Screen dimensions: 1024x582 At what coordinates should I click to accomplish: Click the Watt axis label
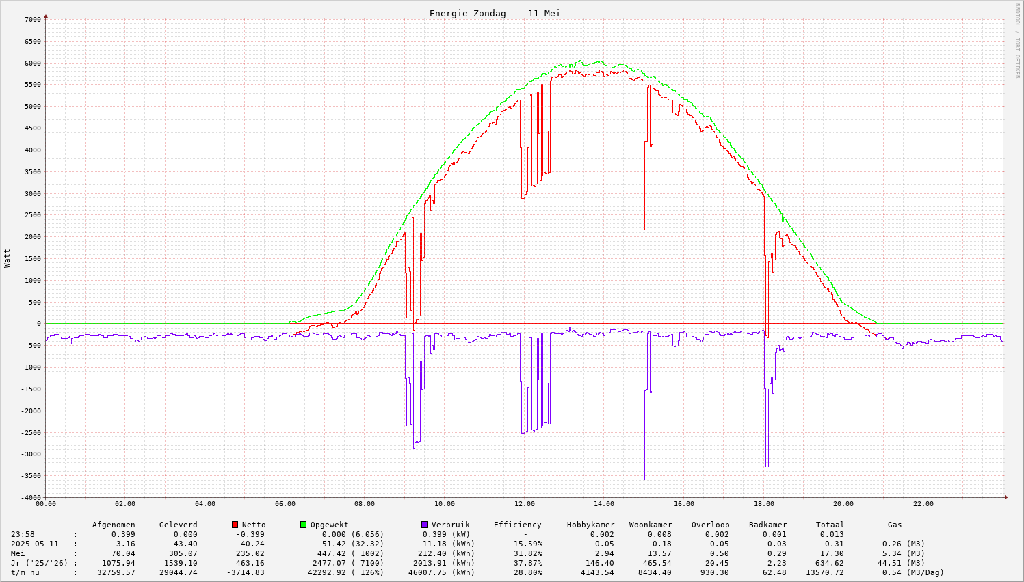click(x=8, y=258)
